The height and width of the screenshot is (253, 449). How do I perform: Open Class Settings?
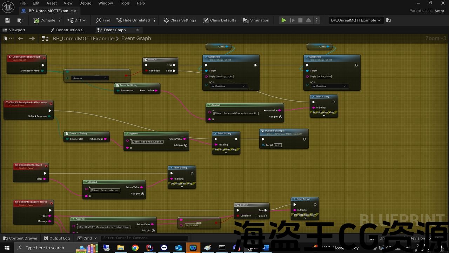180,20
